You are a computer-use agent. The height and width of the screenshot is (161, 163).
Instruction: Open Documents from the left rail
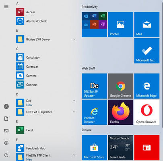point(6,119)
